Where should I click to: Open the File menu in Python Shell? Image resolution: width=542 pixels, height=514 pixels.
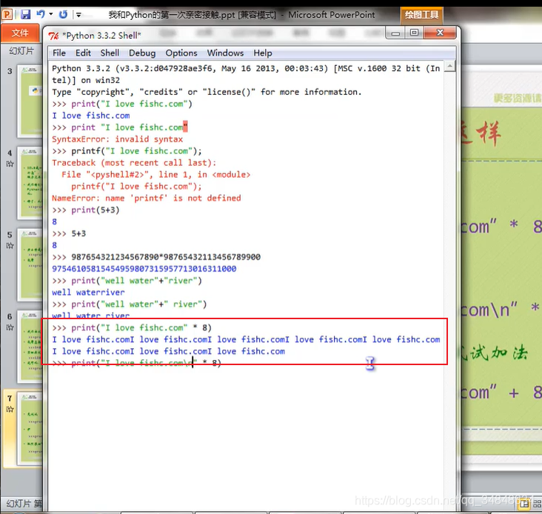click(x=59, y=53)
